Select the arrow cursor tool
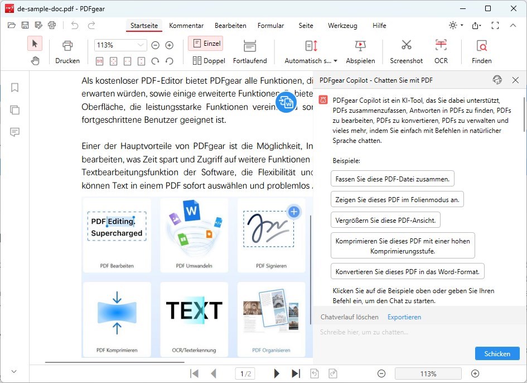 click(35, 44)
